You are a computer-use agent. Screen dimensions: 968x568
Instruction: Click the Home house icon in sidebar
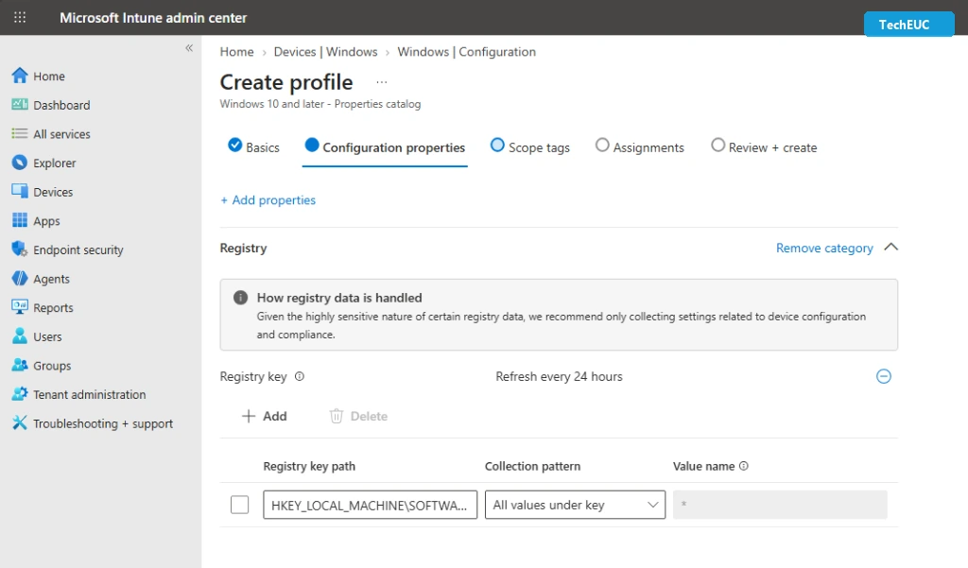tap(20, 76)
